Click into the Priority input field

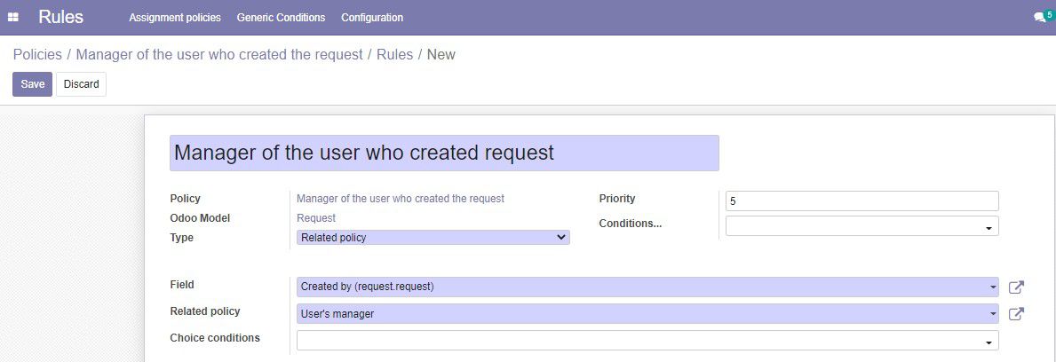click(x=862, y=201)
